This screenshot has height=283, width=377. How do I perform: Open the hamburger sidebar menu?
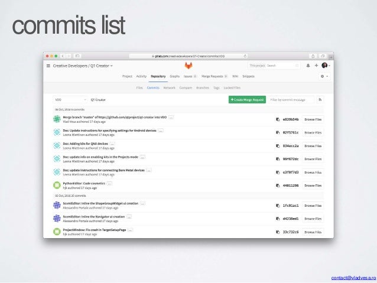48,66
